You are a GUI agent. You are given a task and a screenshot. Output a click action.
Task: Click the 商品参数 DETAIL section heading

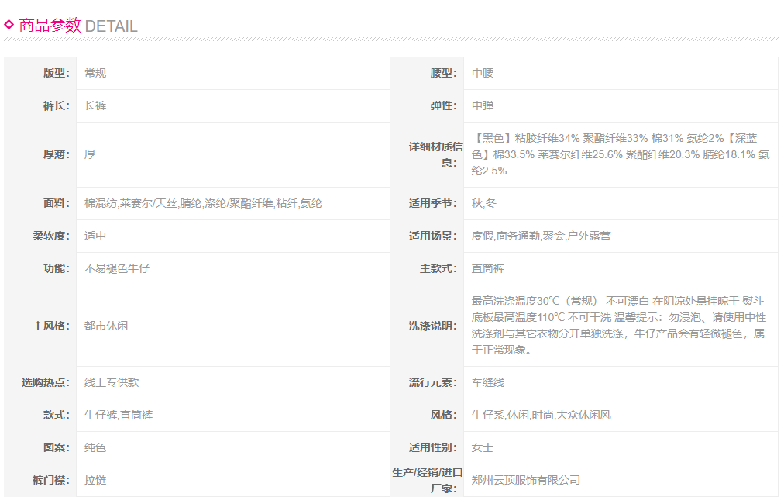pyautogui.click(x=77, y=26)
